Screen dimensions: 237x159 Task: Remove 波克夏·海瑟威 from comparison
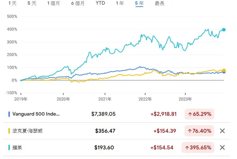[222, 131]
